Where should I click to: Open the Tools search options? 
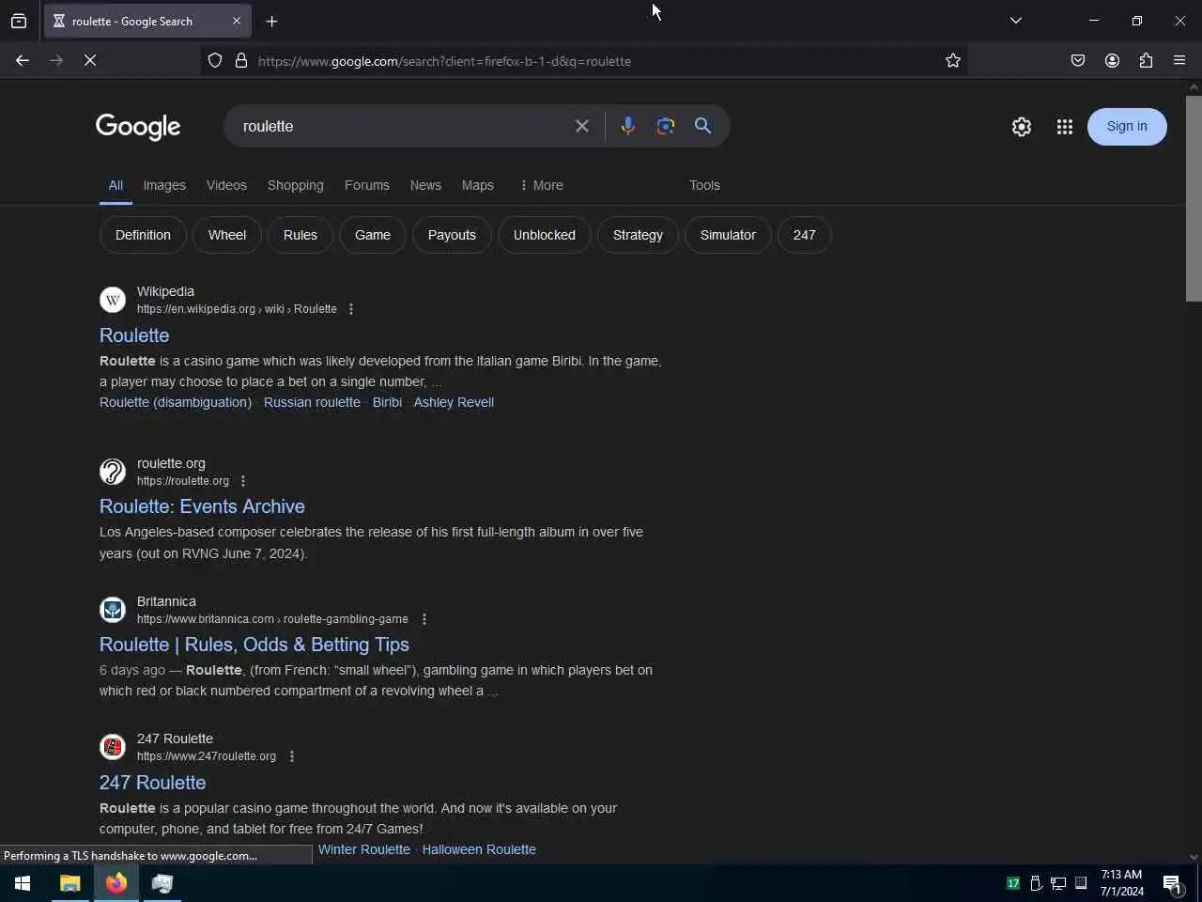pyautogui.click(x=704, y=185)
